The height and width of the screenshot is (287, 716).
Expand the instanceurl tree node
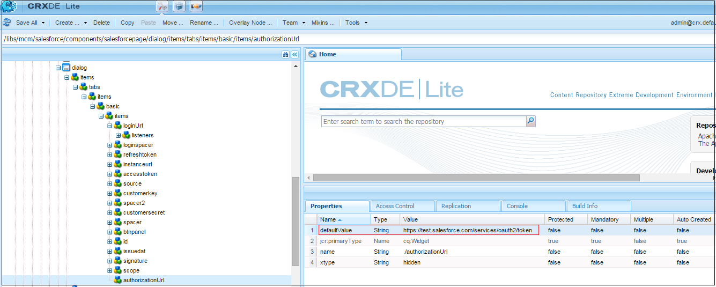[110, 165]
